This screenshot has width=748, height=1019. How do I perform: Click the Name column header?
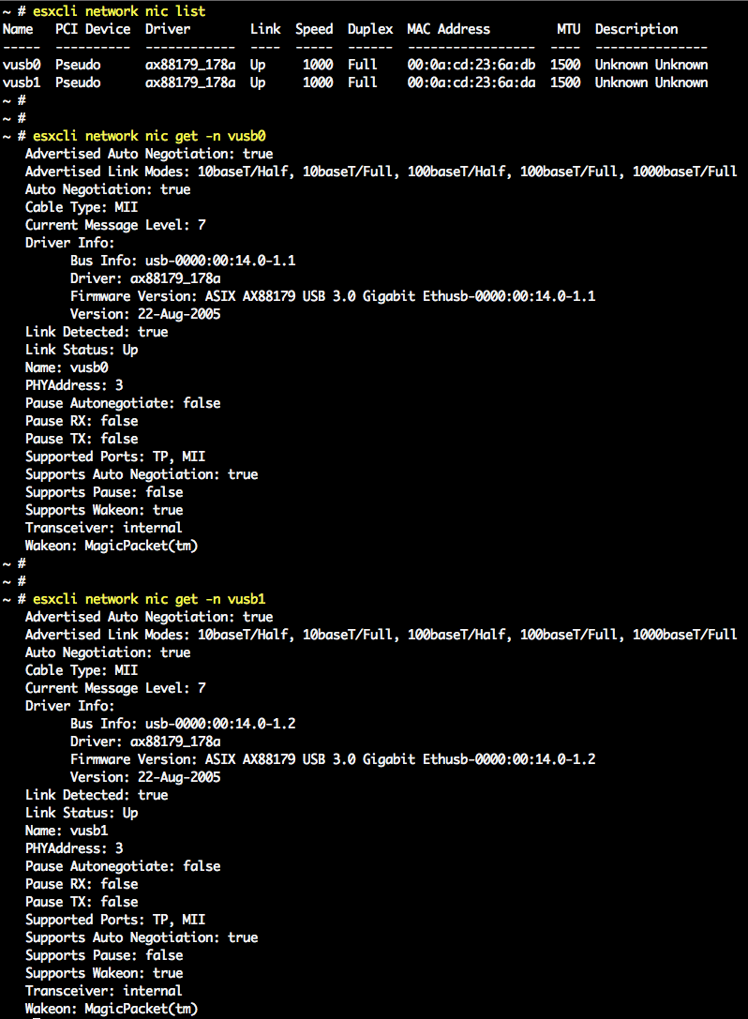pyautogui.click(x=18, y=29)
